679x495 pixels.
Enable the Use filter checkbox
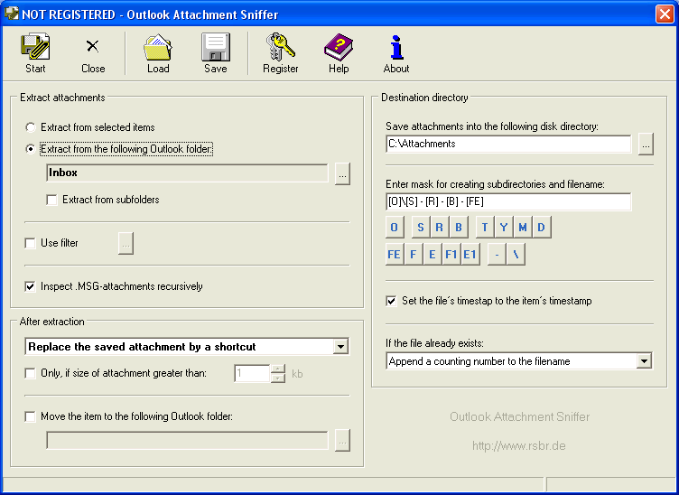pyautogui.click(x=31, y=243)
